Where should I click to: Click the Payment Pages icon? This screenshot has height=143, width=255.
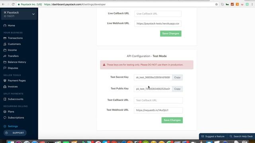5,81
